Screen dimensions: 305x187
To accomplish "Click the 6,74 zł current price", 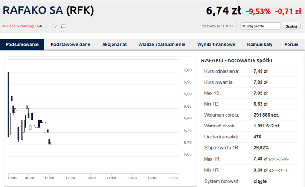I will point(224,11).
